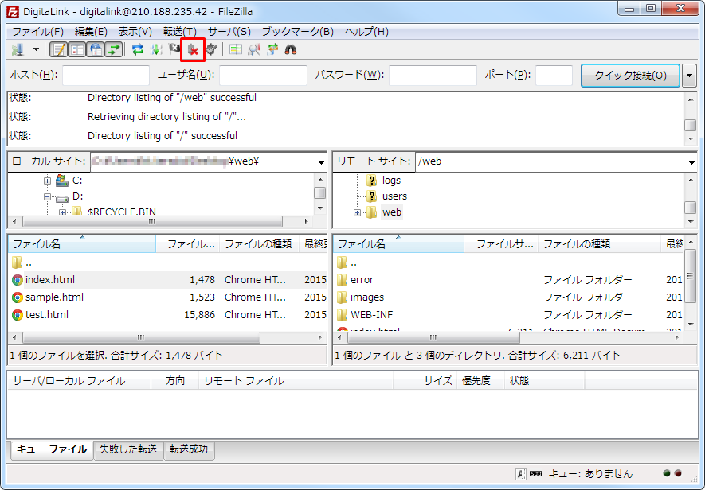The width and height of the screenshot is (705, 490).
Task: Click the 優先度 queue column header
Action: pos(480,381)
